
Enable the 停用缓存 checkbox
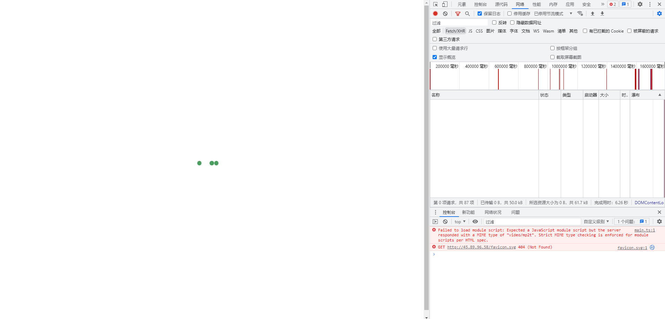[x=509, y=13]
